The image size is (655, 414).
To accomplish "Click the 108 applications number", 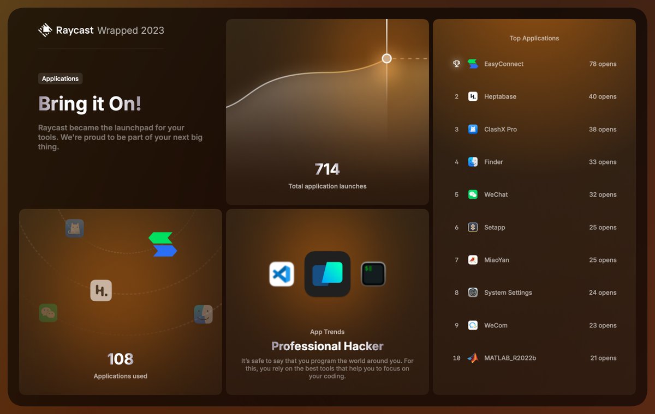I will coord(121,359).
